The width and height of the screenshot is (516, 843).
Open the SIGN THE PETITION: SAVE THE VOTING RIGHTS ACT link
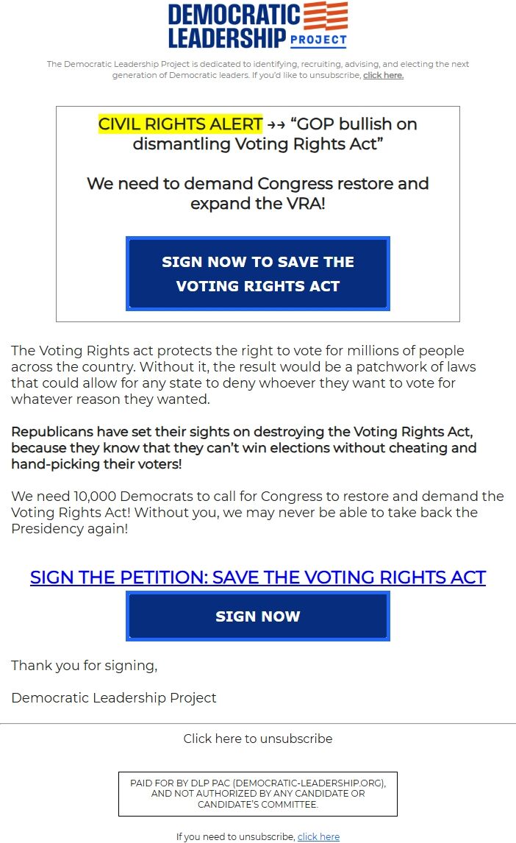[x=258, y=577]
